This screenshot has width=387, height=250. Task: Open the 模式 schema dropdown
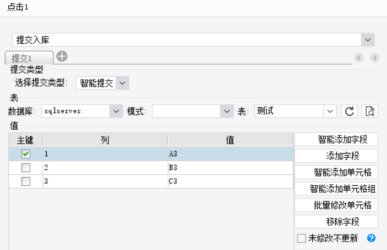pyautogui.click(x=228, y=111)
